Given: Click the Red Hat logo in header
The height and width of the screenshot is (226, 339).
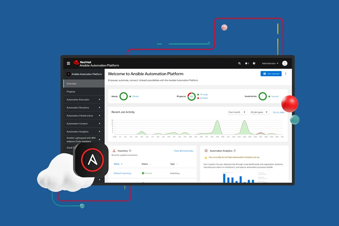Looking at the screenshot, I should [x=76, y=63].
